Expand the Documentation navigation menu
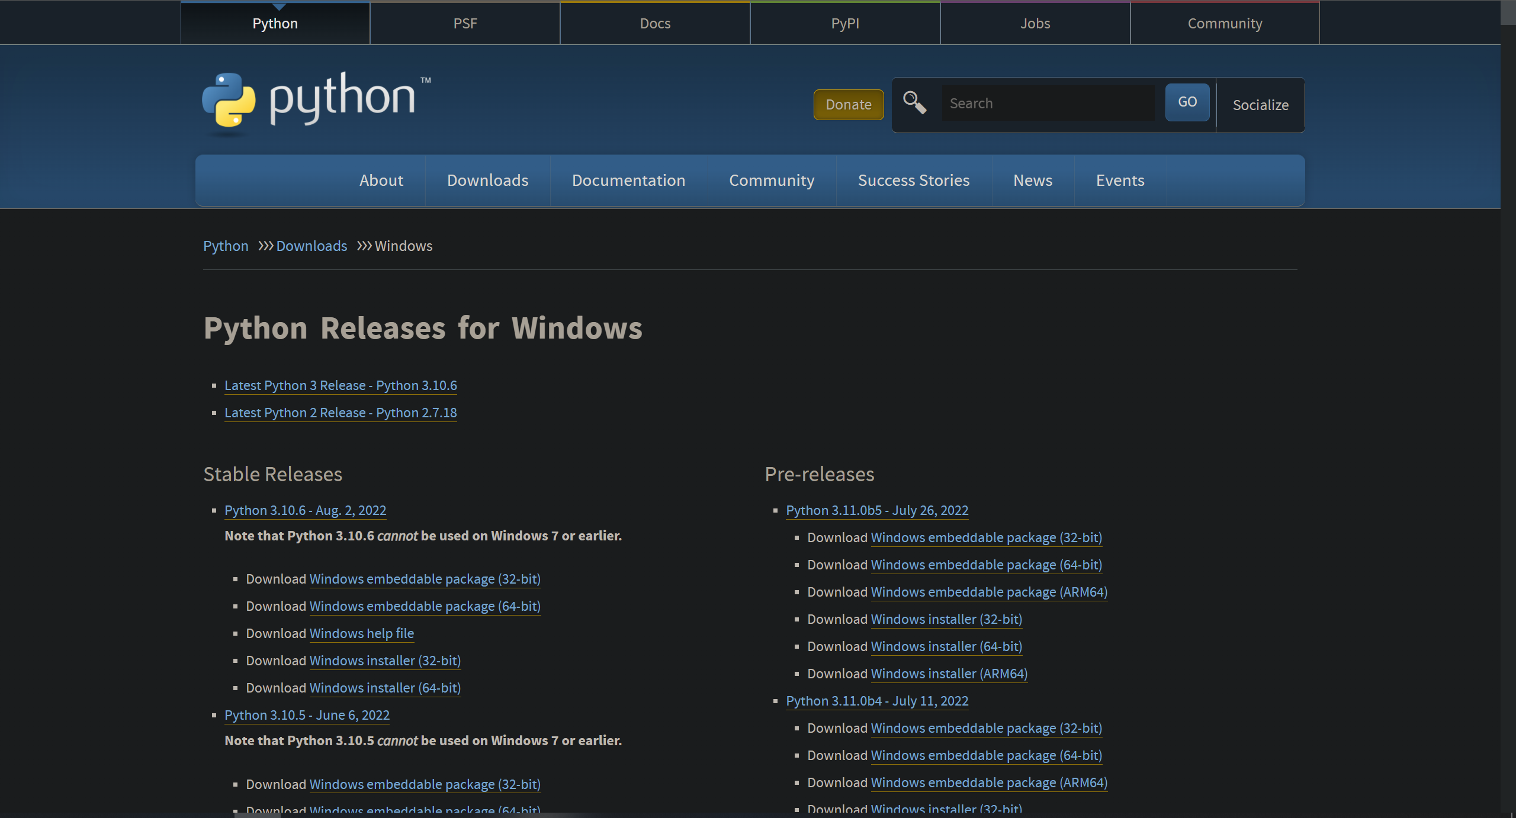This screenshot has width=1516, height=818. point(628,181)
